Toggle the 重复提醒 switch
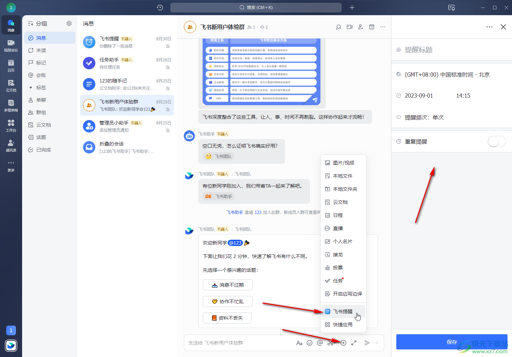 [x=496, y=141]
